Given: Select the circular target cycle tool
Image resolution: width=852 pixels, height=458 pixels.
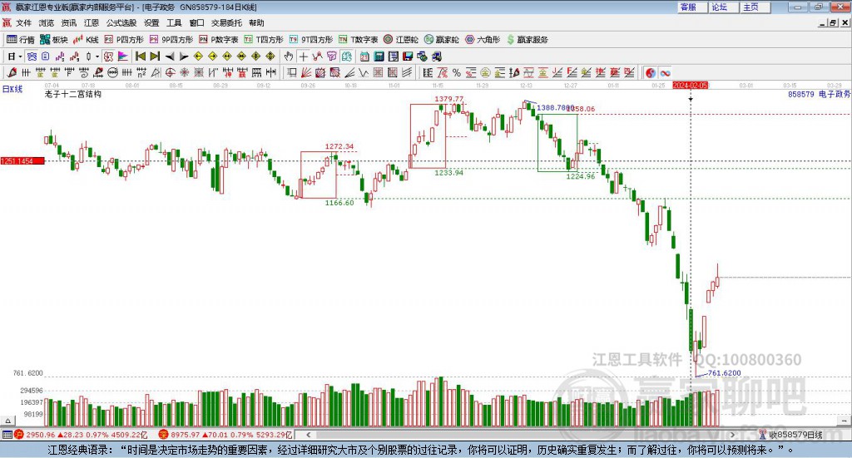Looking at the screenshot, I should (170, 72).
